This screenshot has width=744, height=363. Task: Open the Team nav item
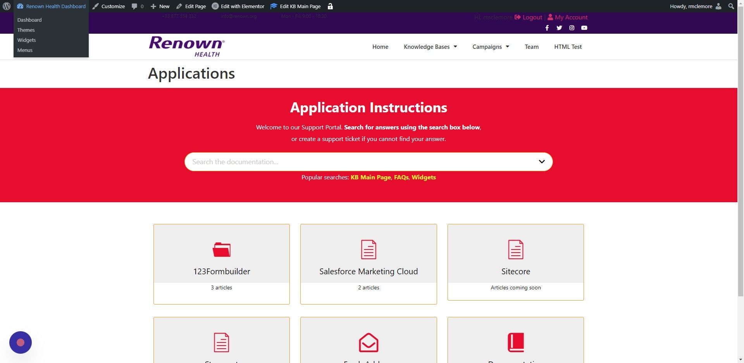click(532, 47)
